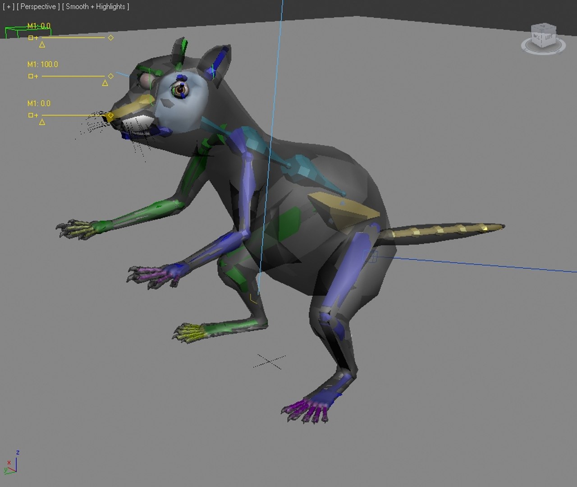This screenshot has height=487, width=577.
Task: Select the rat's eyeball
Action: [x=180, y=90]
